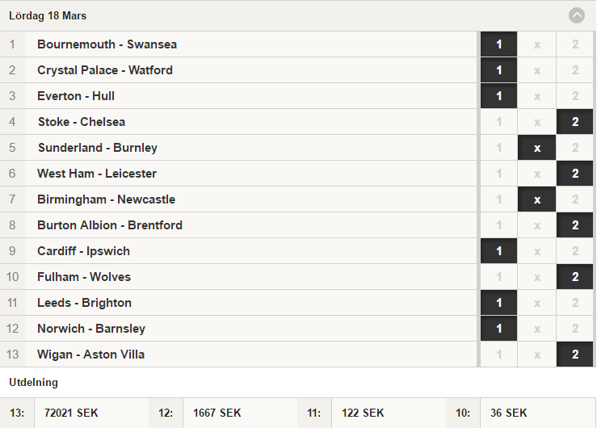Click the 12 correct payout 1667 SEK
The width and height of the screenshot is (597, 428).
217,413
